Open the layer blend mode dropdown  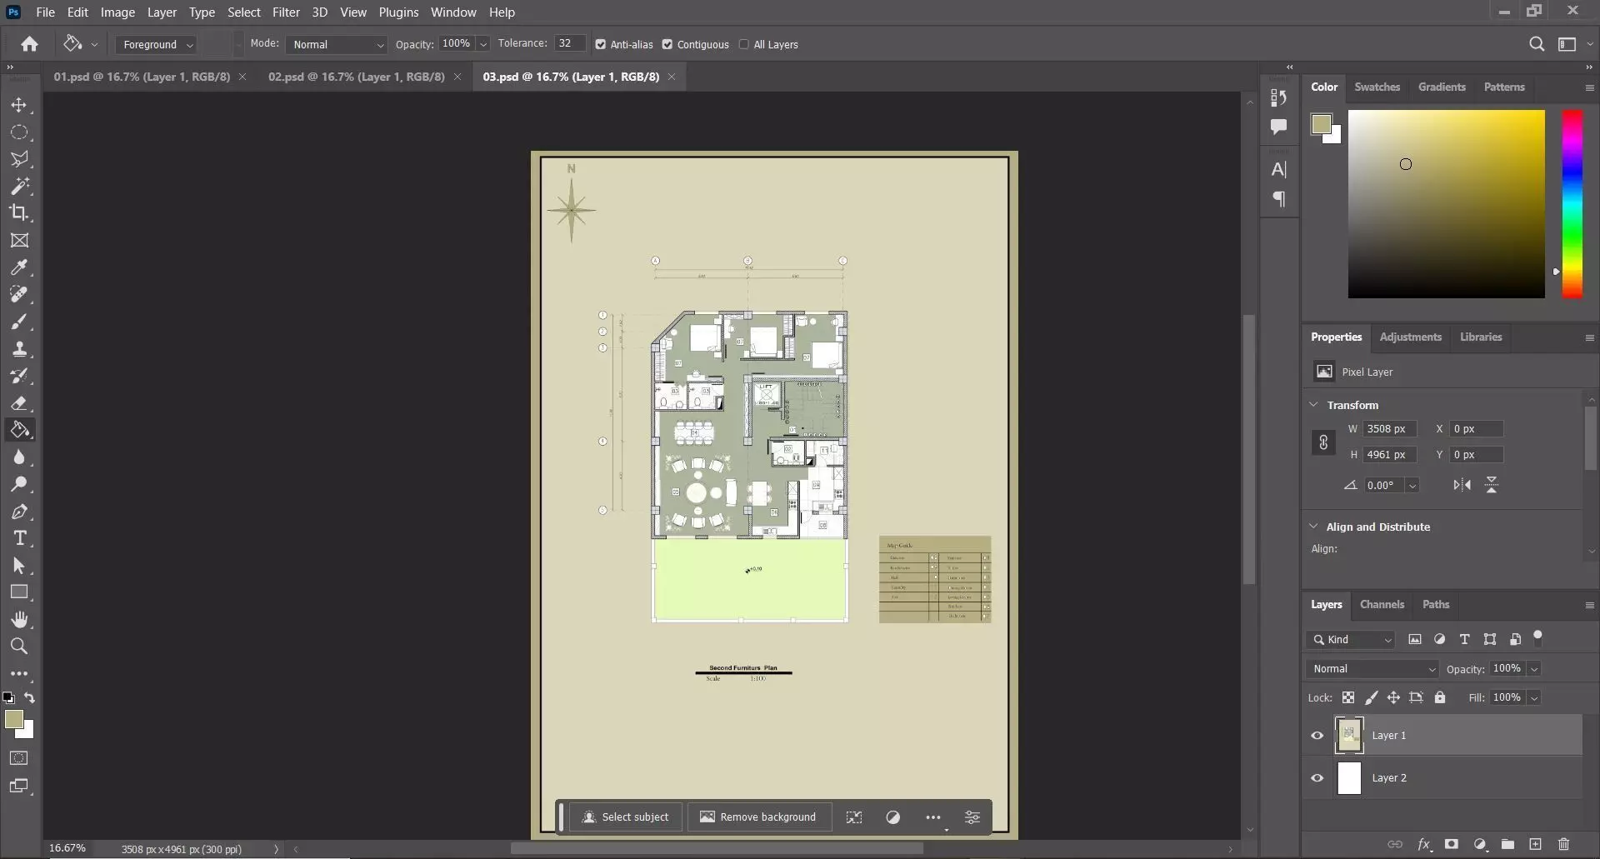(1372, 669)
